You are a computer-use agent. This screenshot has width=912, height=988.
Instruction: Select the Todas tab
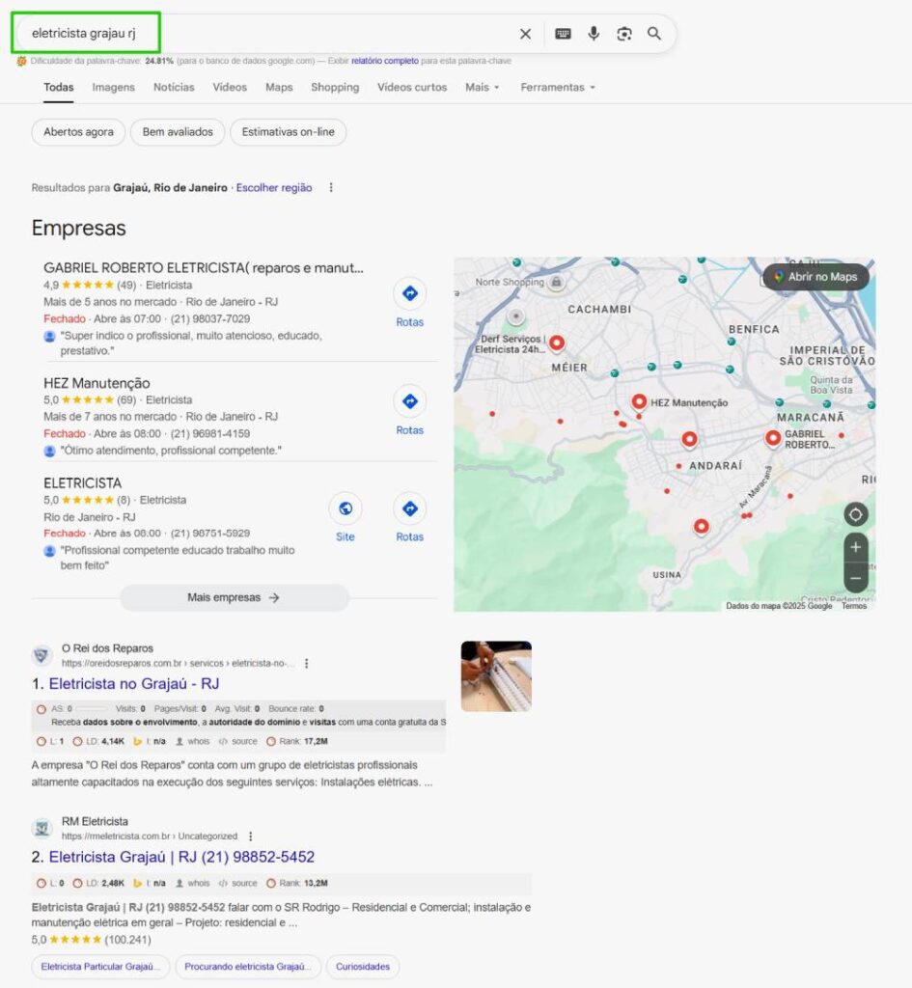[59, 88]
